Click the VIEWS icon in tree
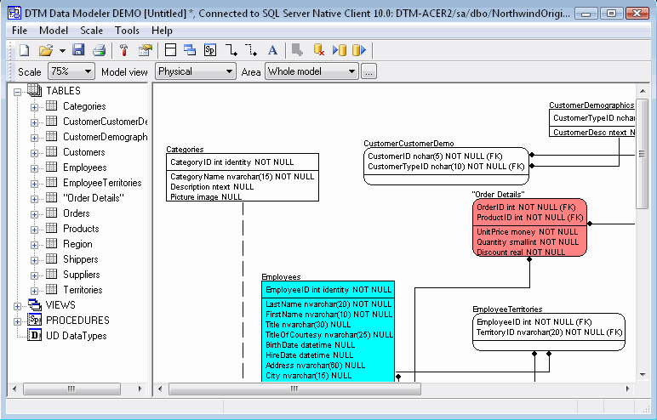The image size is (657, 420). (35, 305)
